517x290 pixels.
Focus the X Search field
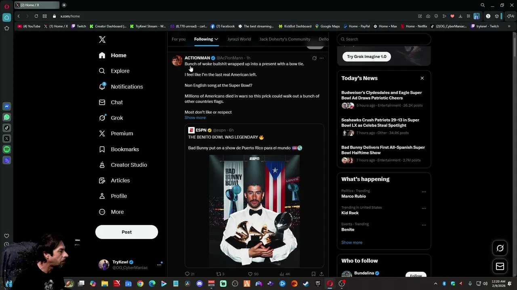(x=384, y=39)
